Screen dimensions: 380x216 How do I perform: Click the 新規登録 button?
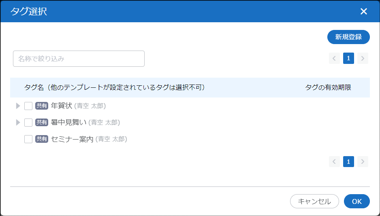(x=348, y=37)
